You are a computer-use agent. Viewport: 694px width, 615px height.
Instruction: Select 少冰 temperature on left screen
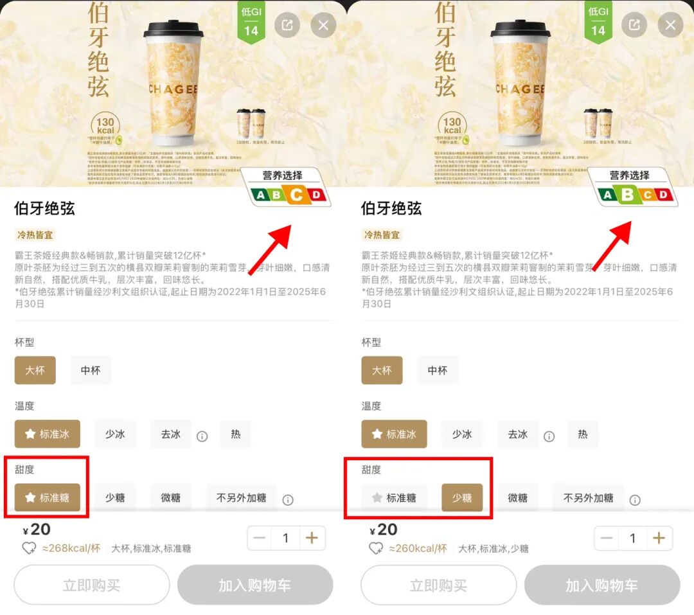tap(115, 434)
